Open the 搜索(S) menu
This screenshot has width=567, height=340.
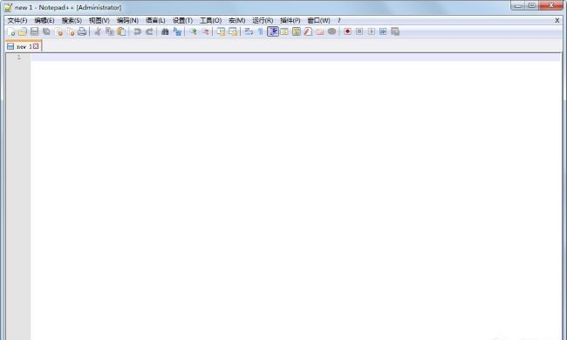click(72, 21)
